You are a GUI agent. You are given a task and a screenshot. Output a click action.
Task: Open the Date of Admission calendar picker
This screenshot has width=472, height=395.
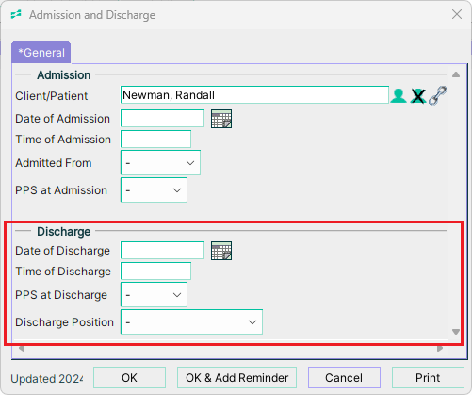[x=221, y=119]
